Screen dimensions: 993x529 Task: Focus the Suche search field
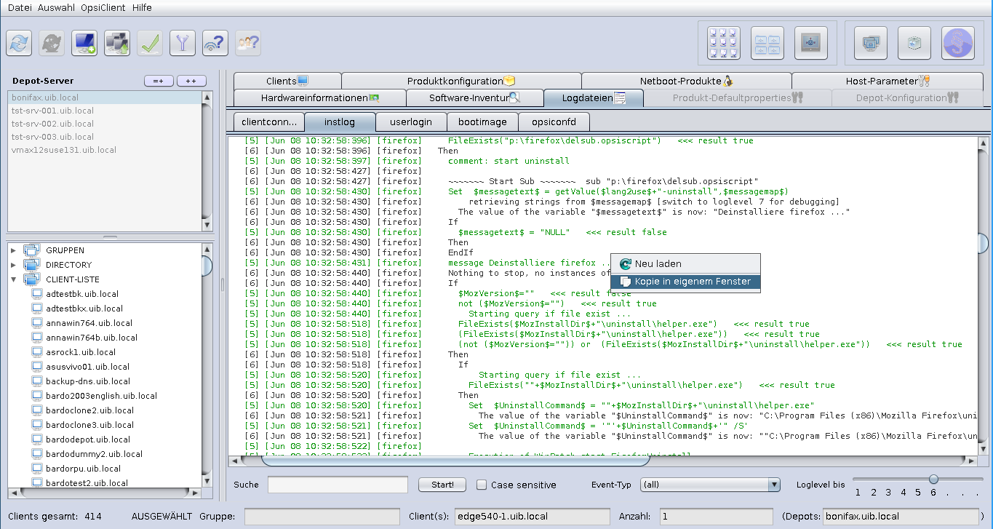(338, 485)
